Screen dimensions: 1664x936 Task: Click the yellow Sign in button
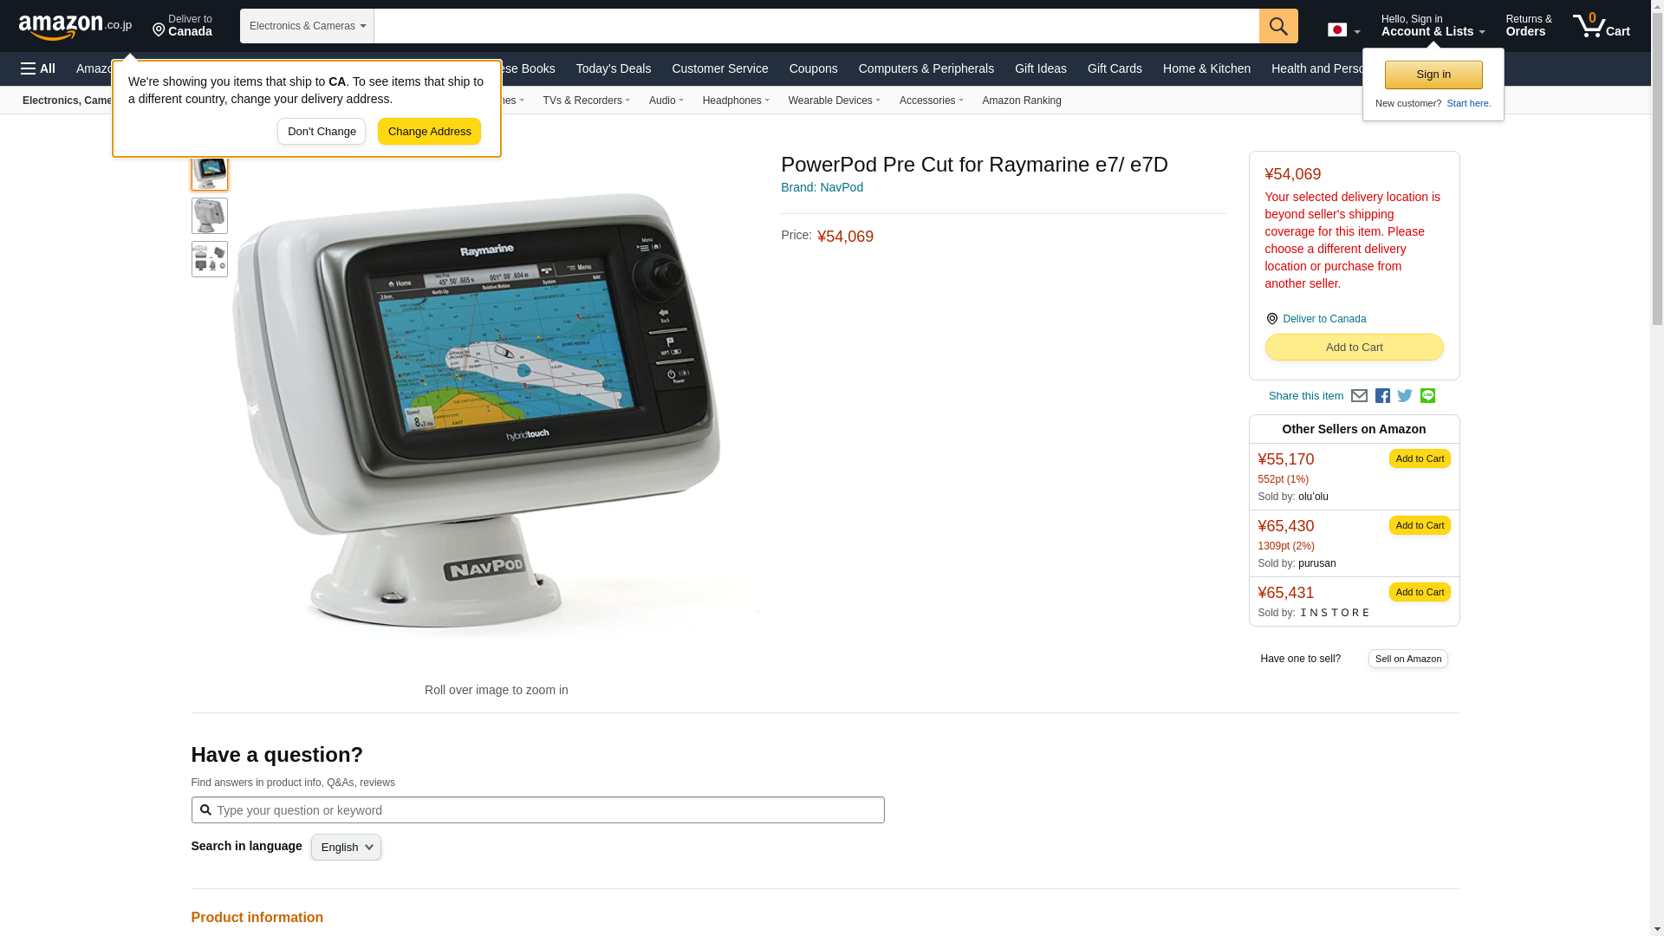click(x=1433, y=75)
